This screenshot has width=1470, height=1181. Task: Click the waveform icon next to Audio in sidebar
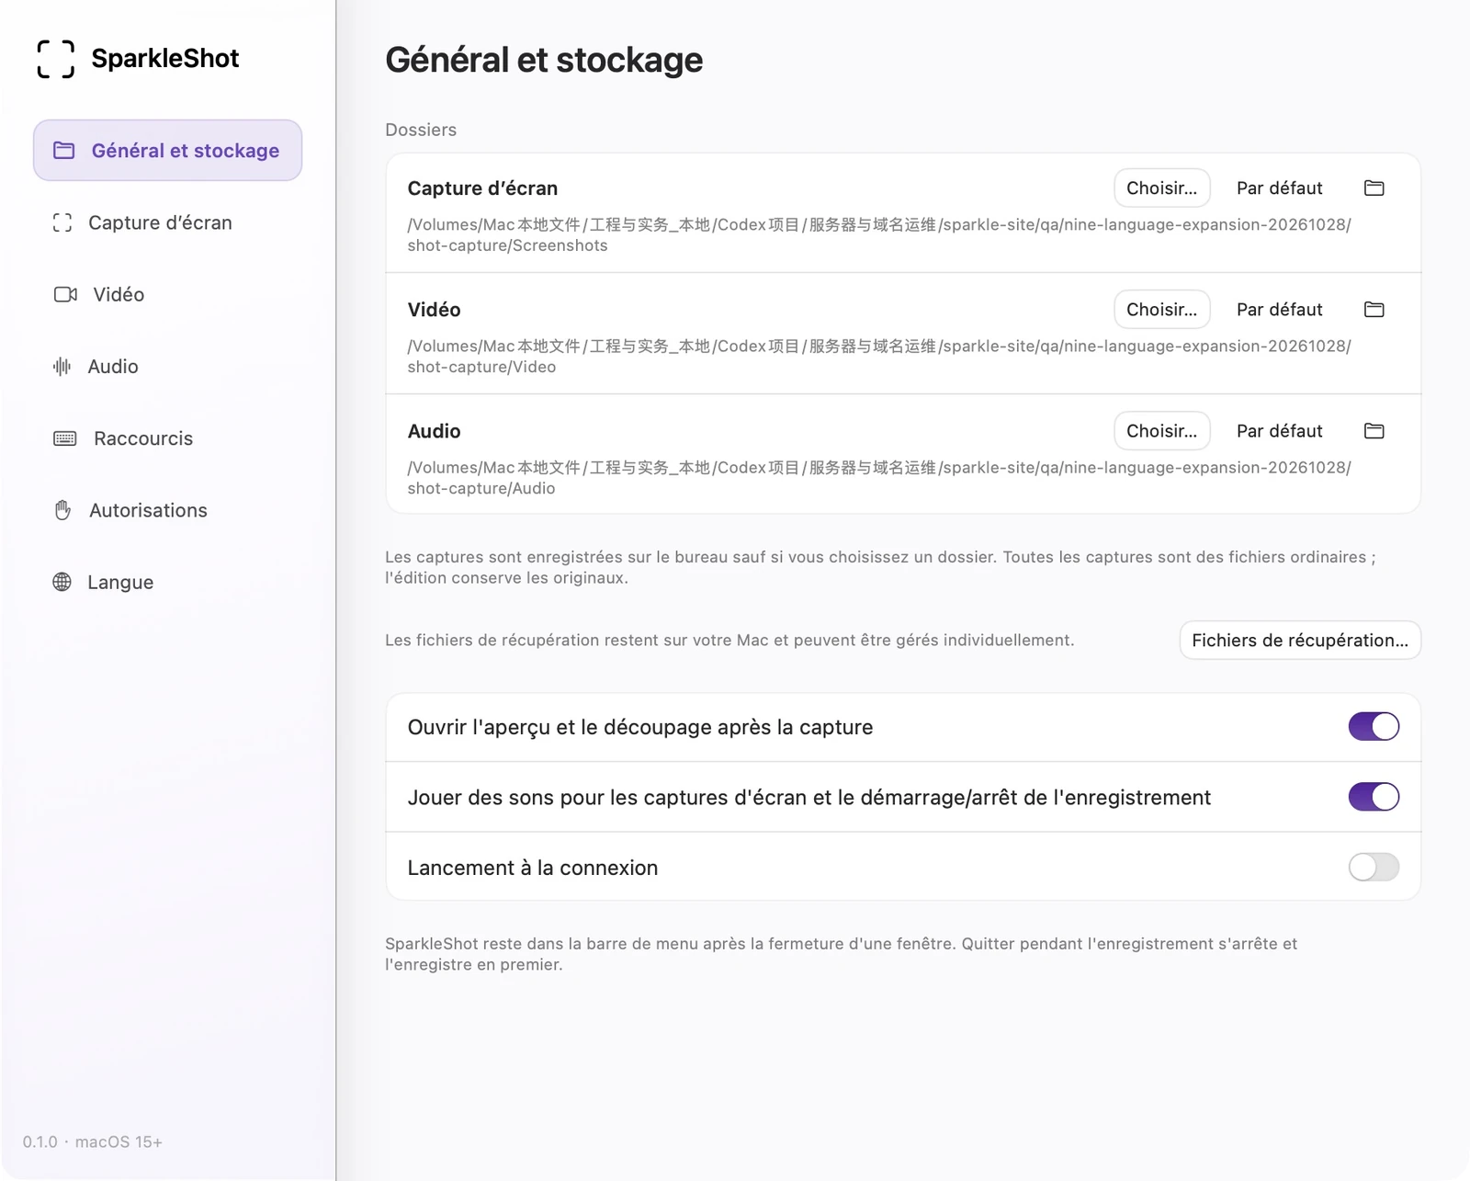pyautogui.click(x=62, y=367)
